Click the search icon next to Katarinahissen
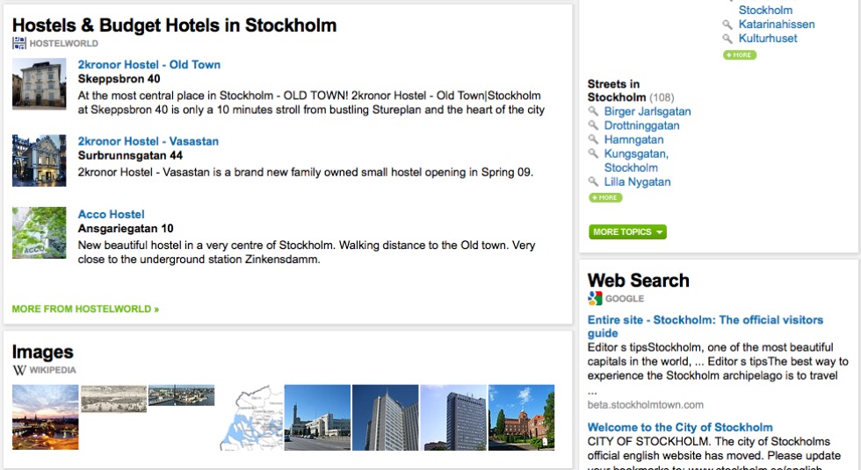 (727, 25)
